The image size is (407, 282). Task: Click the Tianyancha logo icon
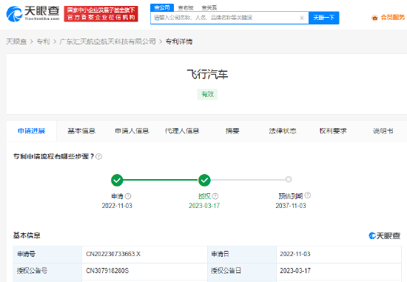pyautogui.click(x=14, y=14)
